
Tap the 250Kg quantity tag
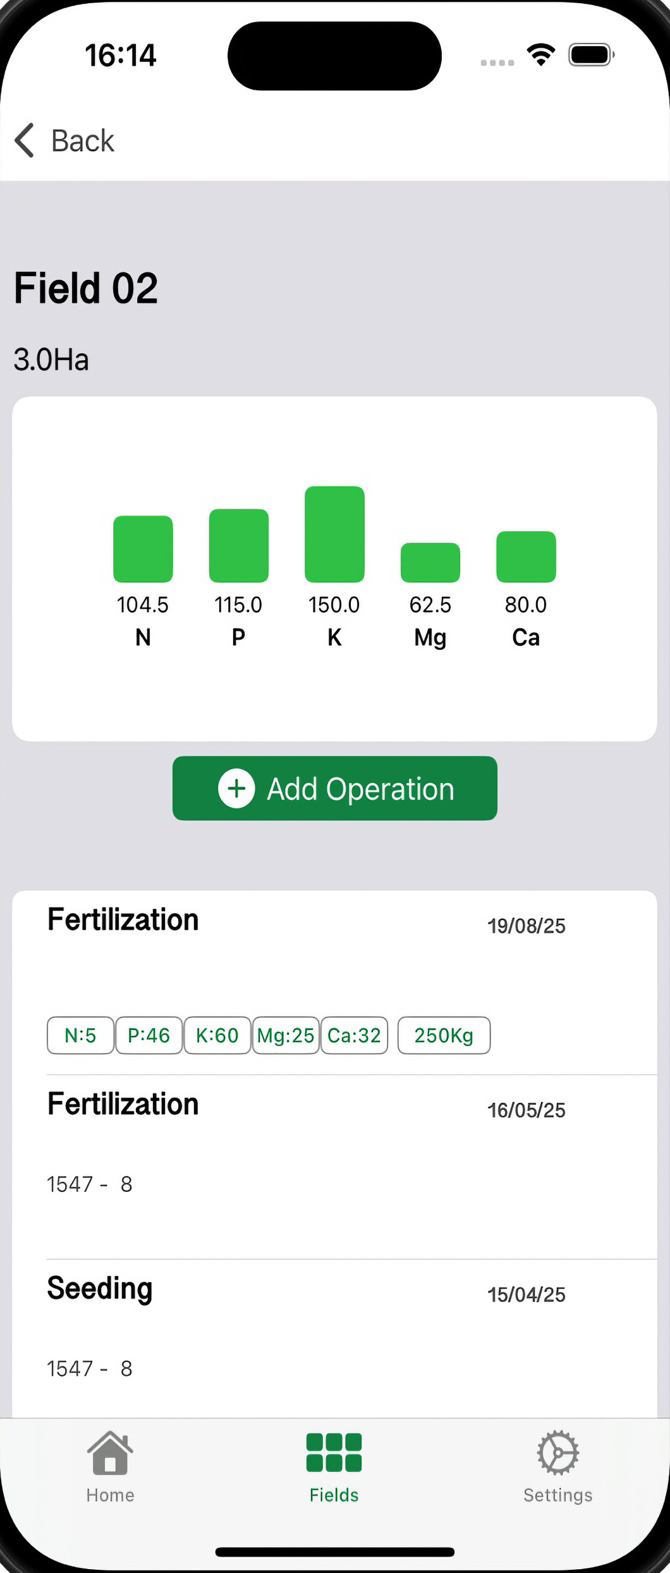[444, 1035]
